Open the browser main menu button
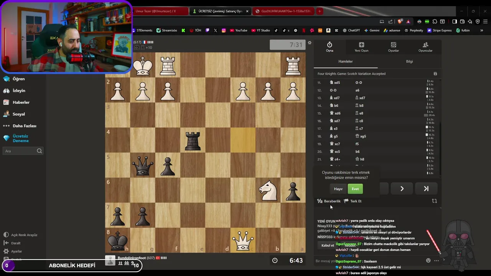Viewport: 491px width, 276px height. pyautogui.click(x=485, y=21)
